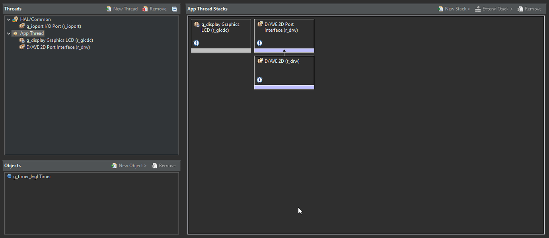The image size is (549, 238).
Task: Open info popup on D/AVE 2D Port Interface stack
Action: [x=259, y=42]
